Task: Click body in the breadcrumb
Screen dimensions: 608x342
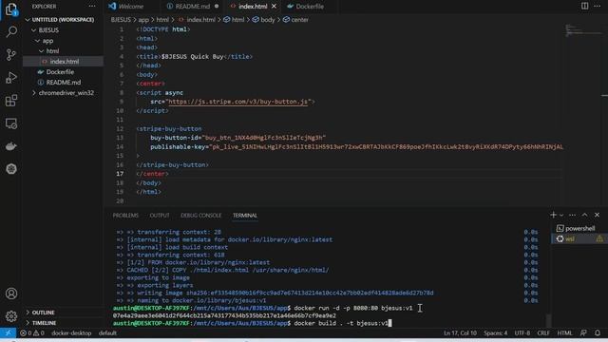Action: pos(268,19)
